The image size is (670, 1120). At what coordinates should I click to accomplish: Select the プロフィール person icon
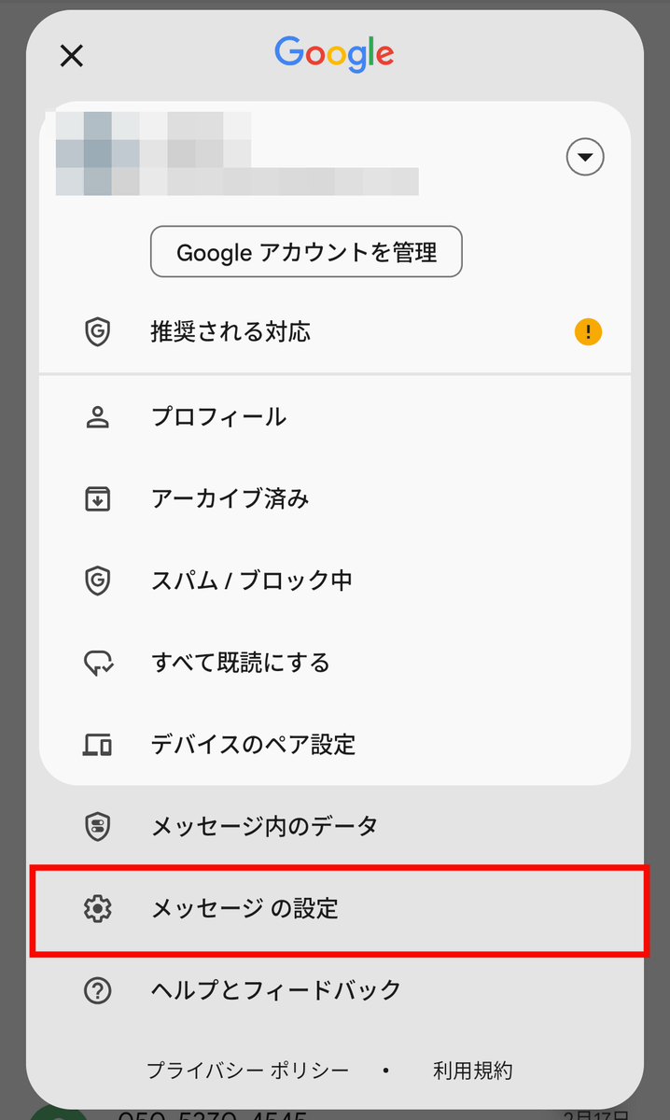[x=97, y=417]
